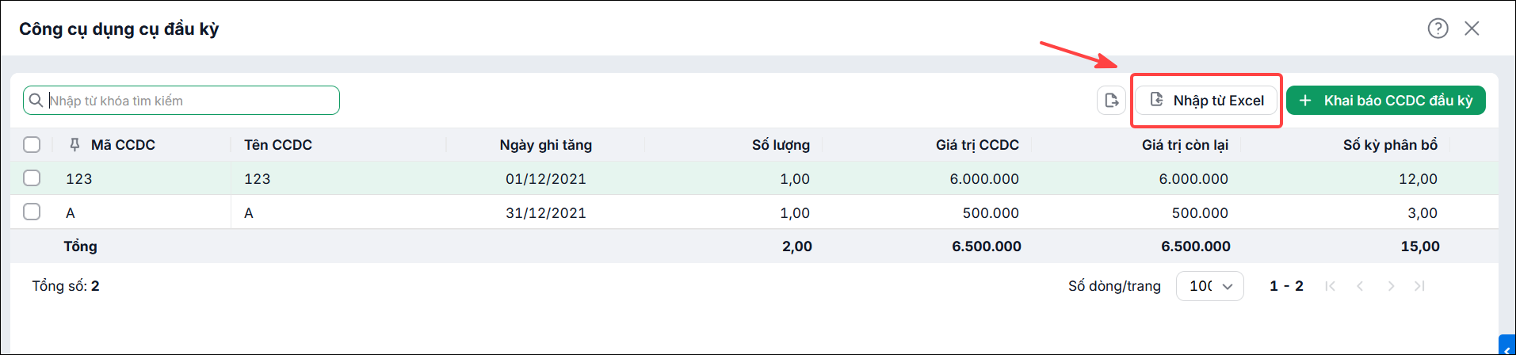Open the help question mark icon
The image size is (1516, 355).
coord(1438,29)
